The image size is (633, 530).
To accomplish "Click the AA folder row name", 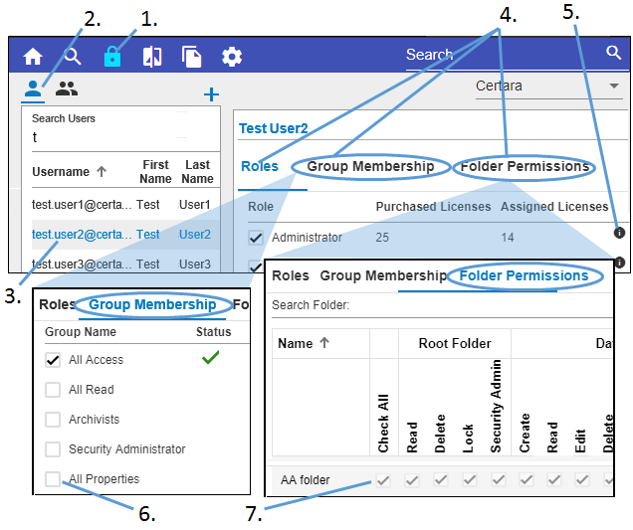I will 306,480.
